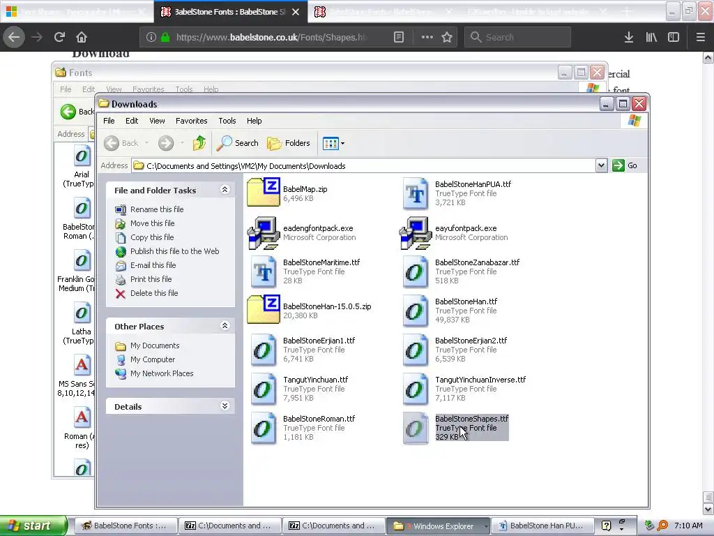Click the Go button beside address bar
Screen dimensions: 714x536
[x=625, y=165]
